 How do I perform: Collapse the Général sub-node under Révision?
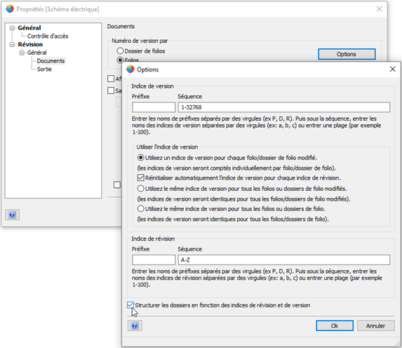pos(22,53)
